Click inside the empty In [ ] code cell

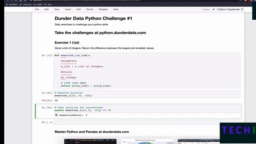[x=147, y=122]
